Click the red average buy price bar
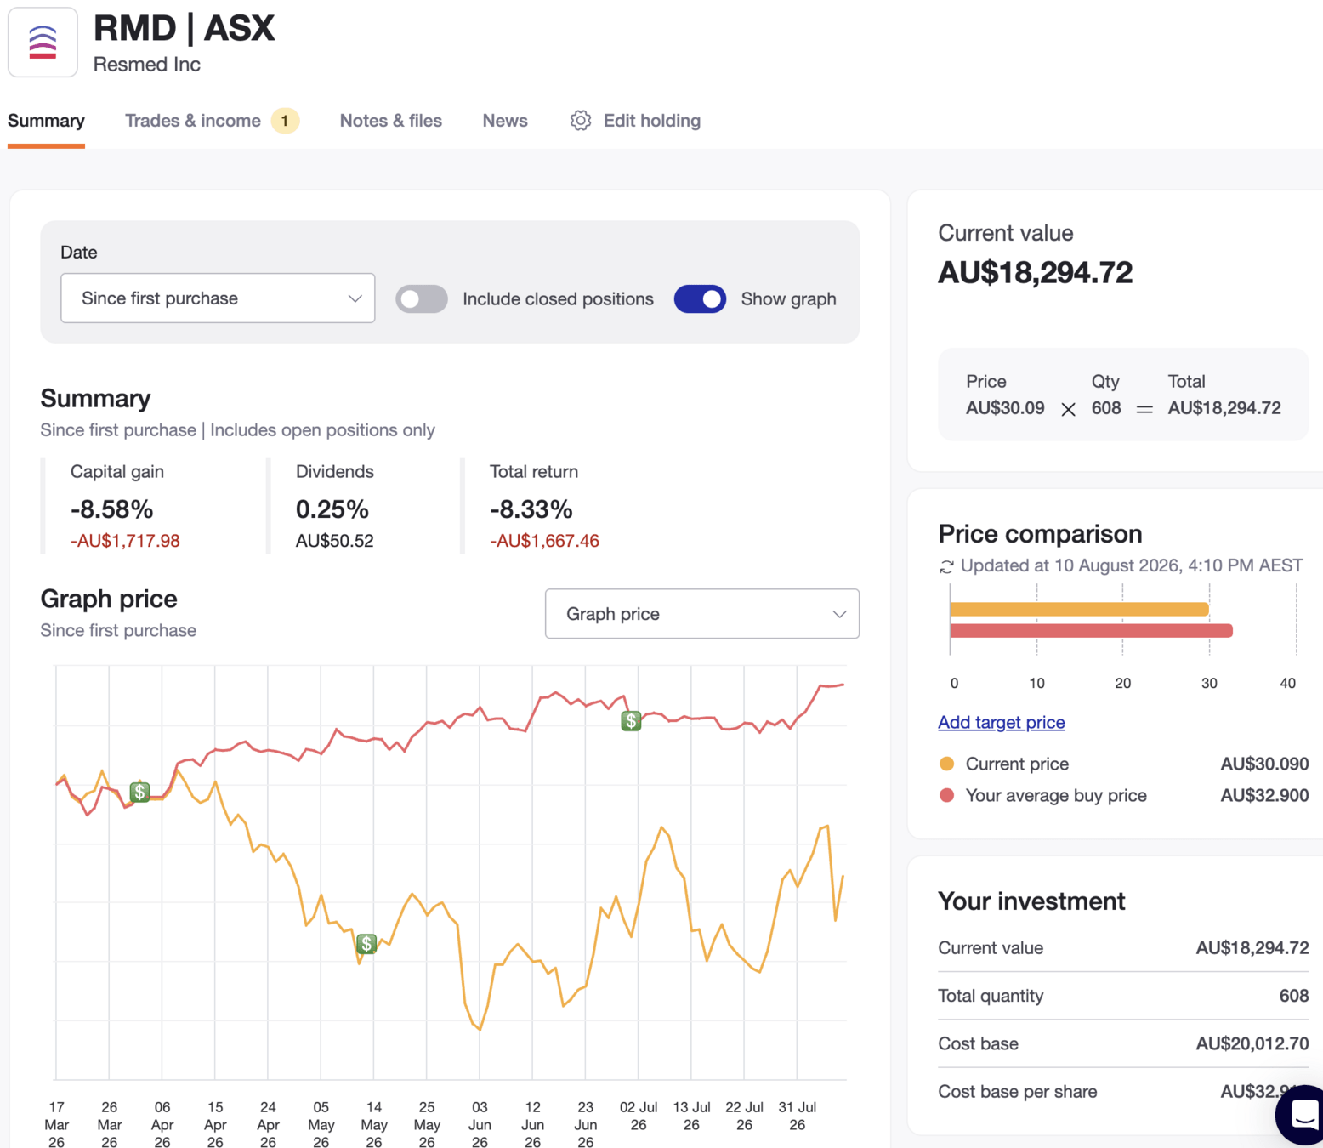The height and width of the screenshot is (1148, 1323). point(1091,631)
